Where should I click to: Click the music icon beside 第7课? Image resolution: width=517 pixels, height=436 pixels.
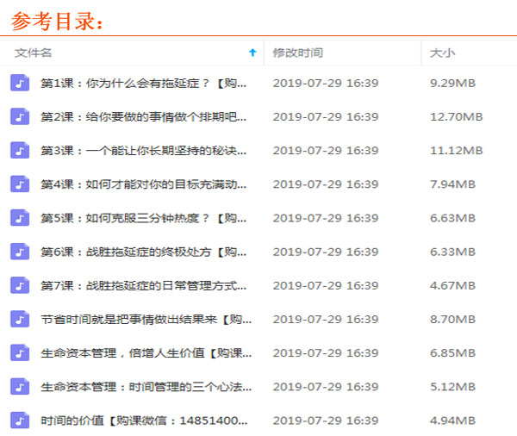tap(19, 285)
